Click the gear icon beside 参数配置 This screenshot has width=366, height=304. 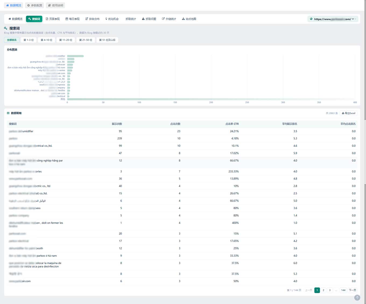point(29,5)
